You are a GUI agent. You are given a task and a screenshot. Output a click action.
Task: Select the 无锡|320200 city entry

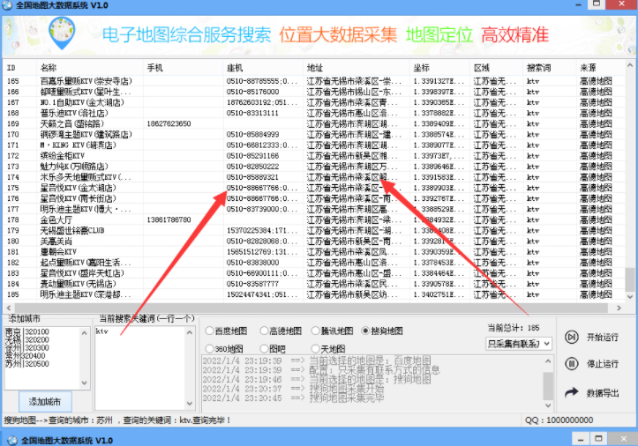(x=26, y=340)
